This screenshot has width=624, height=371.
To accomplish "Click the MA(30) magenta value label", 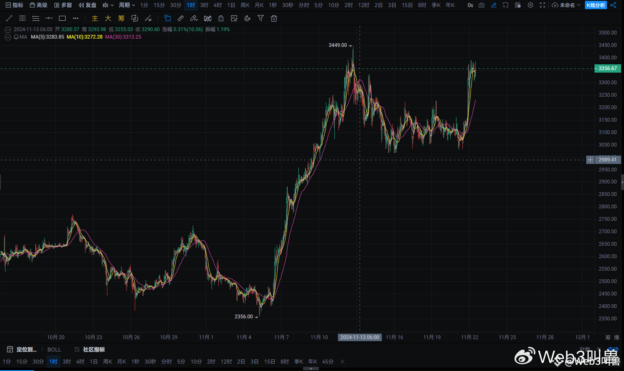I will (x=123, y=37).
